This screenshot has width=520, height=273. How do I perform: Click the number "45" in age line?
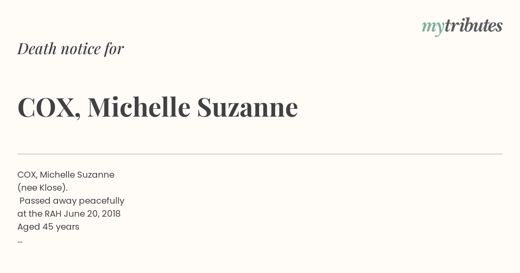click(49, 227)
